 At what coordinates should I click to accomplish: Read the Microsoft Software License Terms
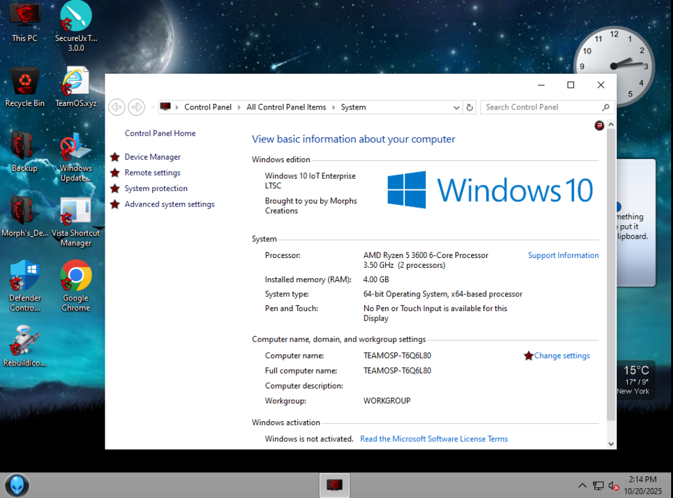coord(433,439)
